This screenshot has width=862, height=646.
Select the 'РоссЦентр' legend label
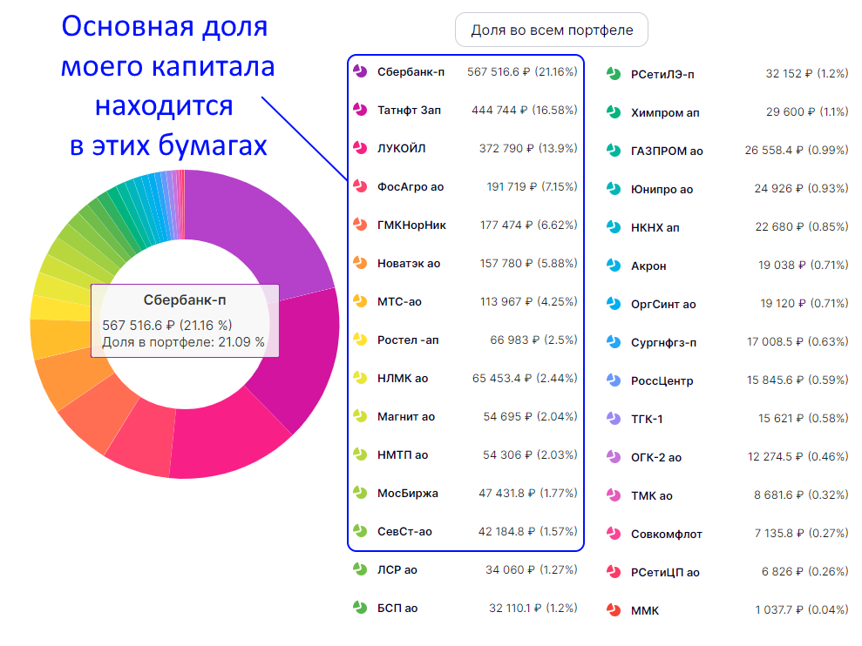pyautogui.click(x=662, y=380)
